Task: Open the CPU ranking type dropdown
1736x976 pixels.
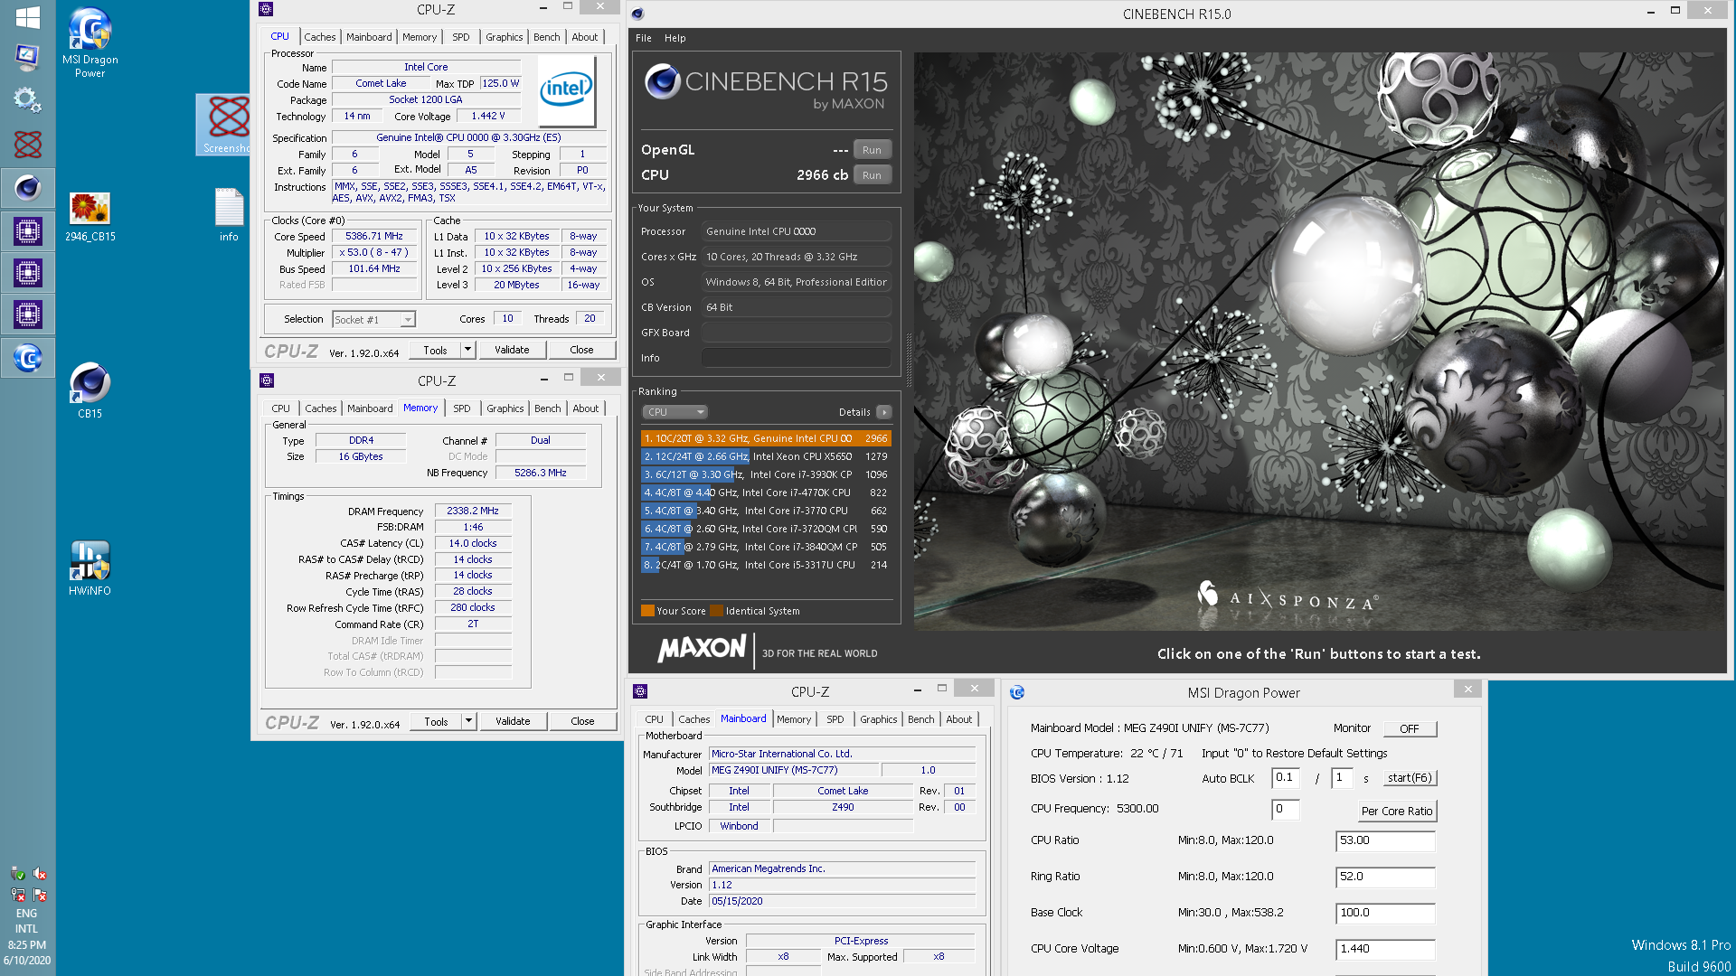Action: [675, 412]
